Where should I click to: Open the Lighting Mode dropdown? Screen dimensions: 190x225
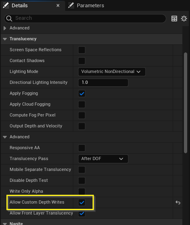click(112, 72)
